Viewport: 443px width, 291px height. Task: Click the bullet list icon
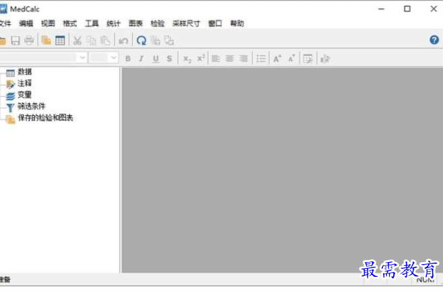(x=261, y=59)
